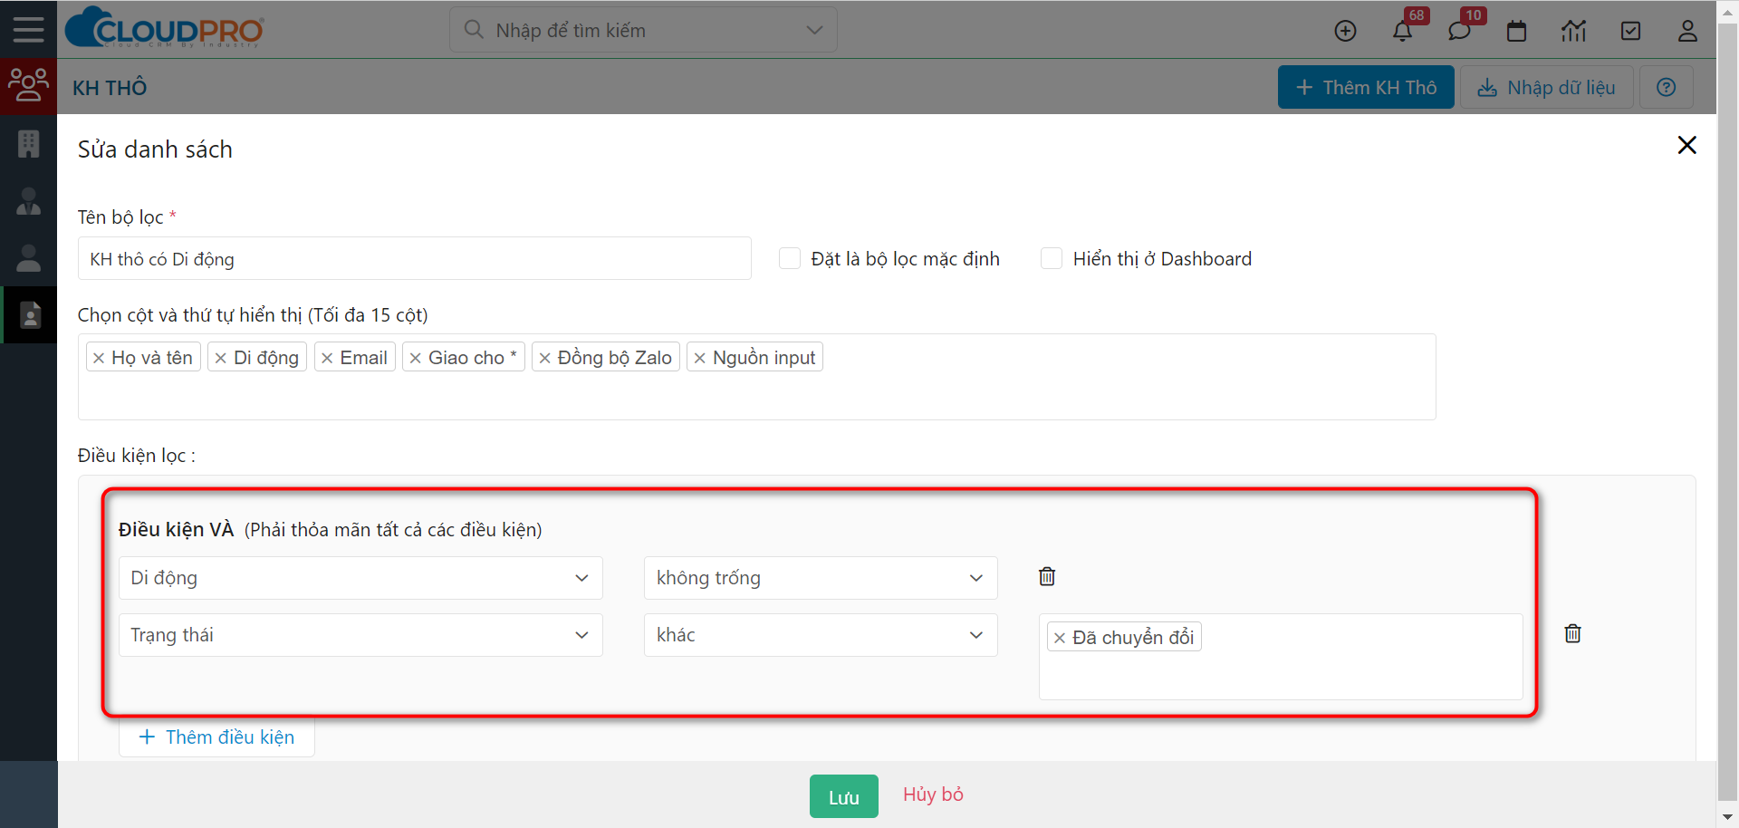Click Thêm điều kiện to add condition
The width and height of the screenshot is (1739, 828).
click(216, 737)
